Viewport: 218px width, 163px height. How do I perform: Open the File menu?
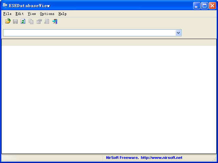pyautogui.click(x=7, y=14)
